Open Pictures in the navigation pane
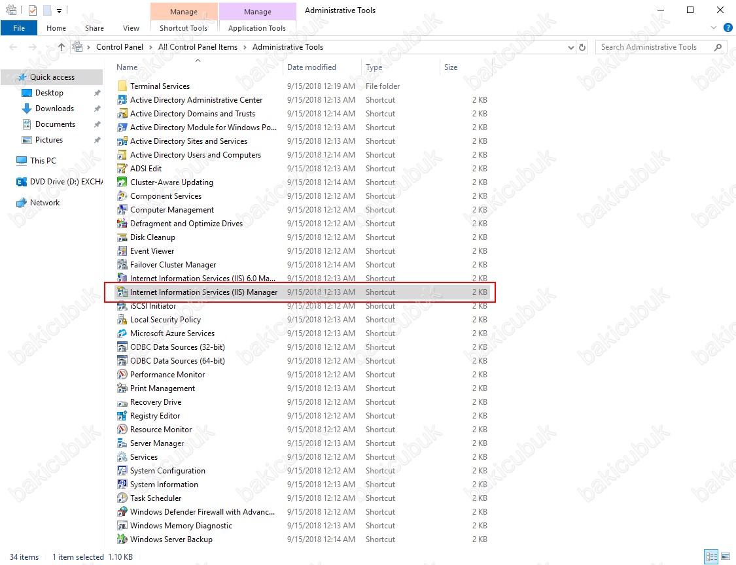Viewport: 736px width, 565px height. click(49, 140)
